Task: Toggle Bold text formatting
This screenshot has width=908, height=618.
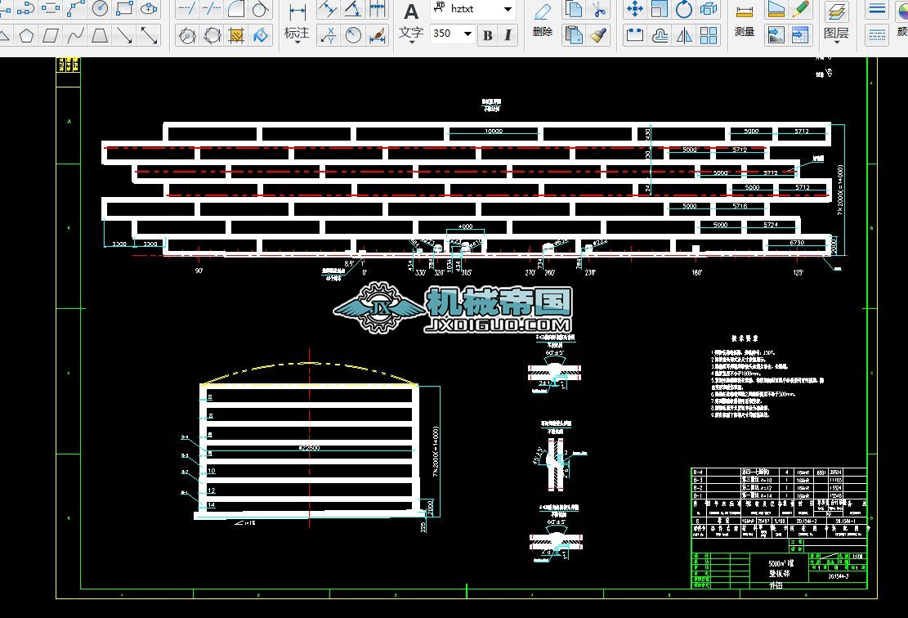Action: 488,35
